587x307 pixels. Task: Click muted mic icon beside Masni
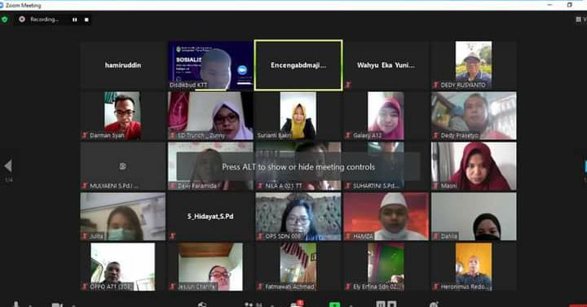click(x=435, y=186)
